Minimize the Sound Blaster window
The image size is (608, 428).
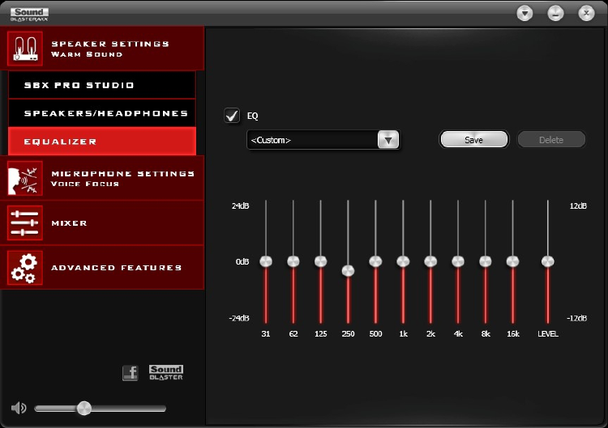pos(555,14)
